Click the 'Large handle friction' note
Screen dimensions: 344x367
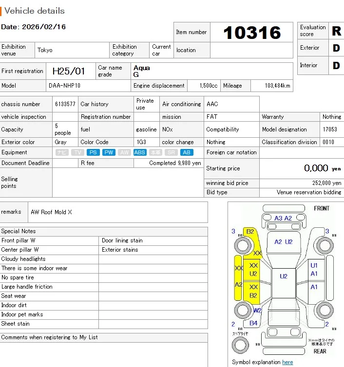(x=27, y=287)
